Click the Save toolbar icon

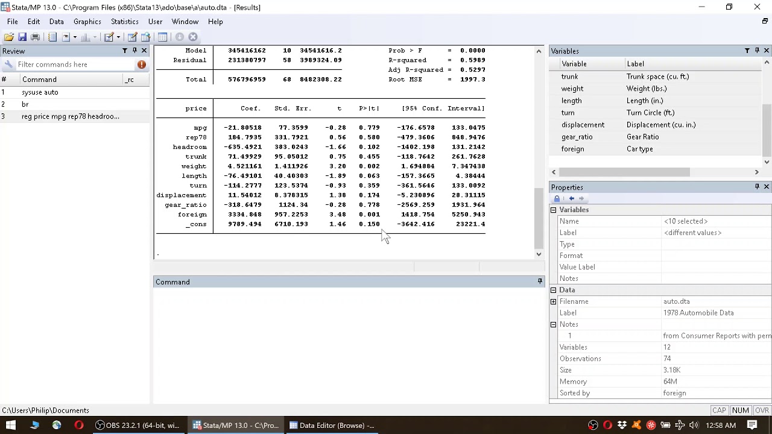[x=22, y=37]
